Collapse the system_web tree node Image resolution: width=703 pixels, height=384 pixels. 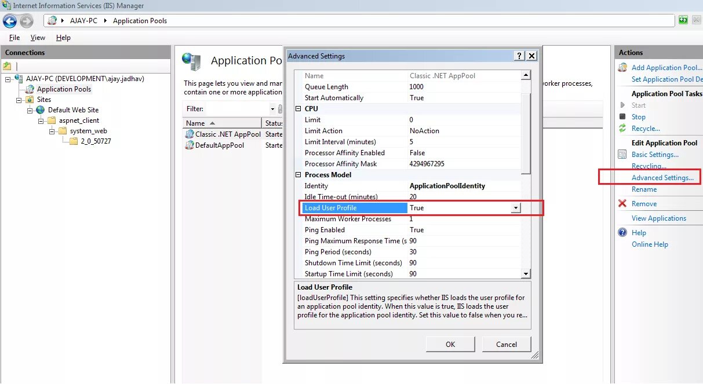[52, 131]
